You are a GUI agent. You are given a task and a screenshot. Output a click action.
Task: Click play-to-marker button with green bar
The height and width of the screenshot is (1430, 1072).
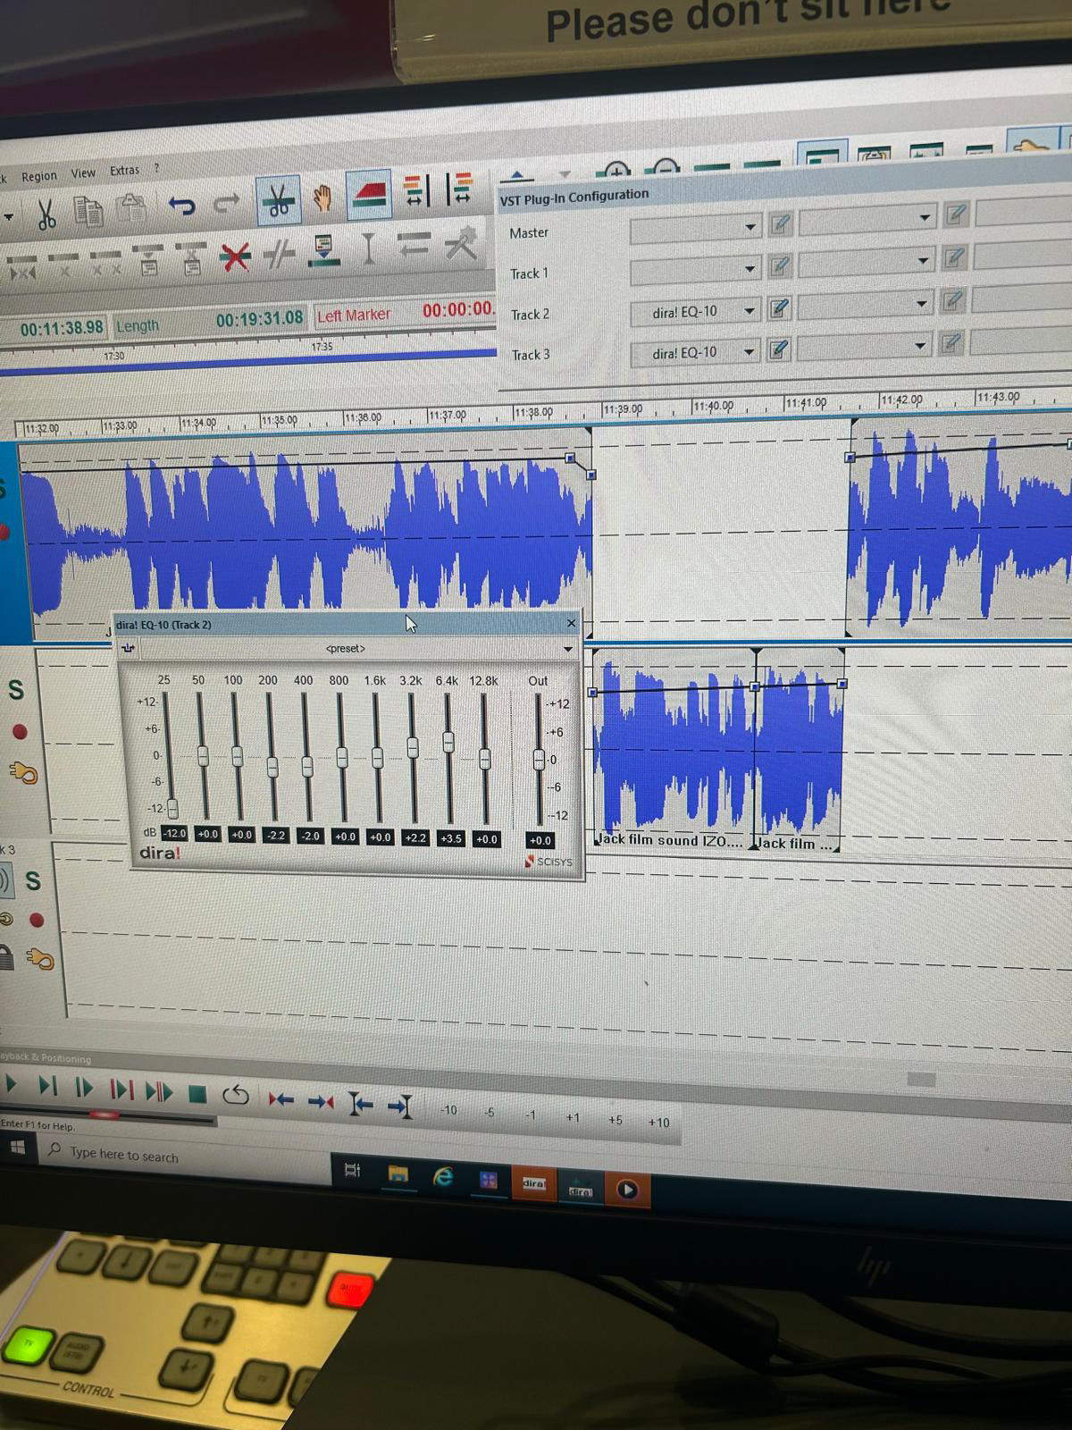point(48,1087)
